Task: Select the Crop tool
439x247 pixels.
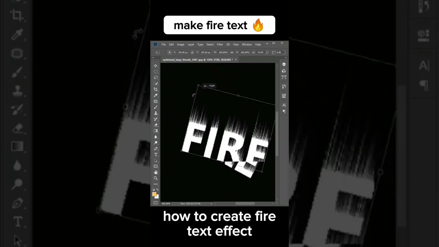Action: click(x=155, y=89)
